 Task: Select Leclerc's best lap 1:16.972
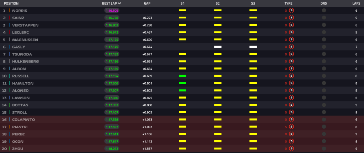pos(112,32)
